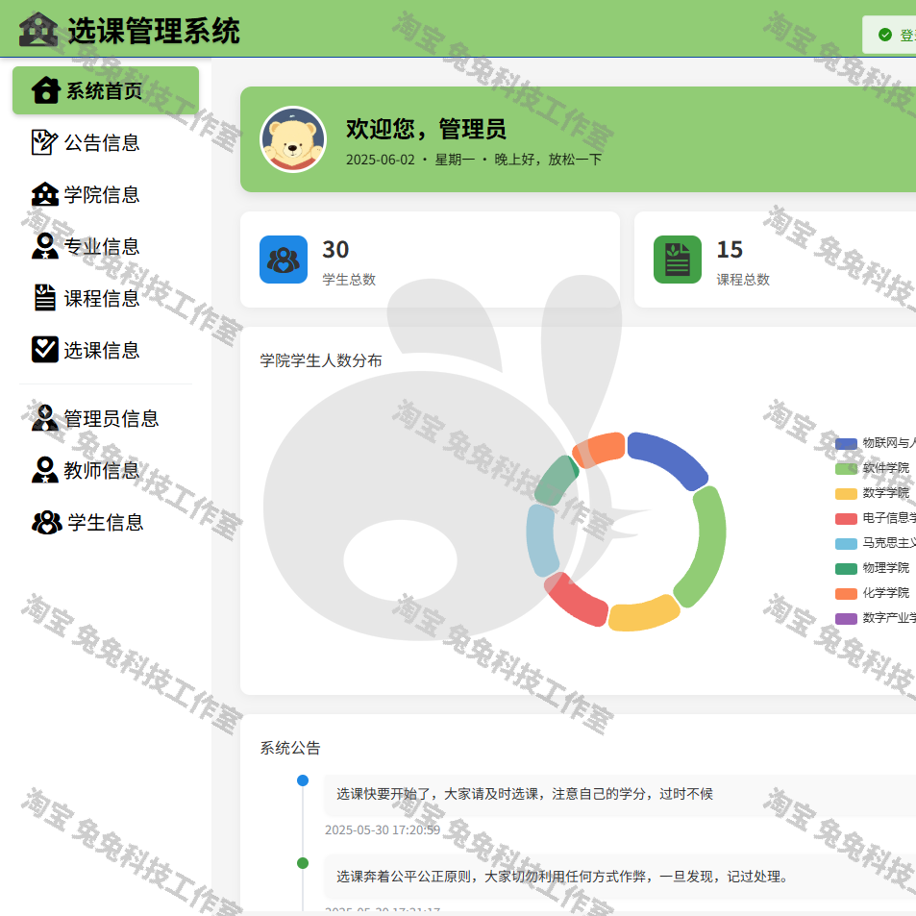
Task: Click the group icon for 学生信息
Action: [x=47, y=522]
